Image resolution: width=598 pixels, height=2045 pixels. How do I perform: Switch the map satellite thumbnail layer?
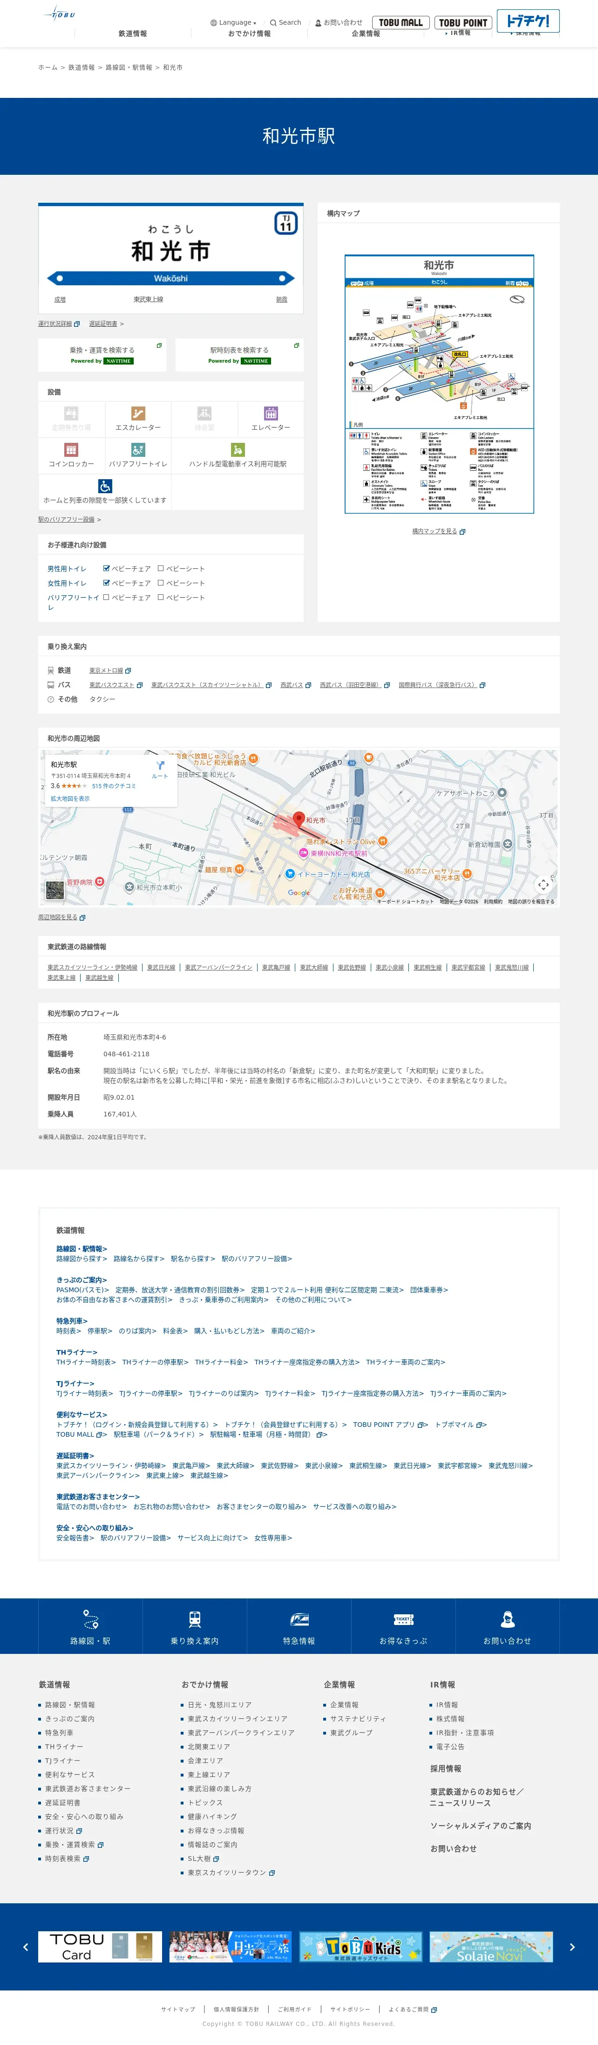point(55,891)
